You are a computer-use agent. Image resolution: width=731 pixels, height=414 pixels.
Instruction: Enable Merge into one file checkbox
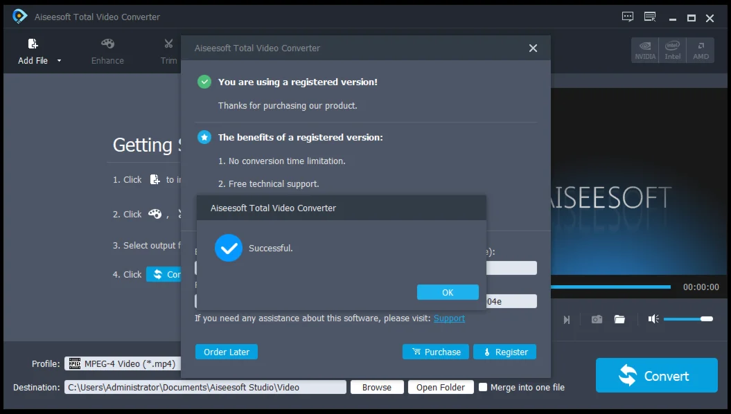(x=483, y=387)
